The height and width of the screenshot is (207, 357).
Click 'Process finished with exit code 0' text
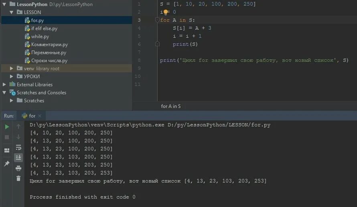83,197
